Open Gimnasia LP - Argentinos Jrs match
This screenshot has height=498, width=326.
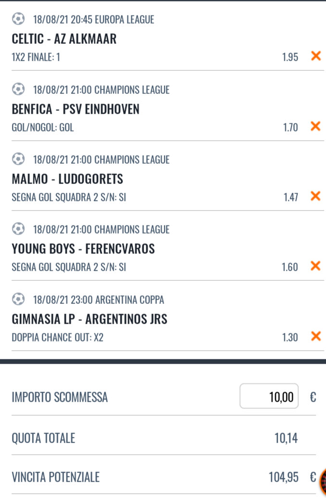point(89,319)
